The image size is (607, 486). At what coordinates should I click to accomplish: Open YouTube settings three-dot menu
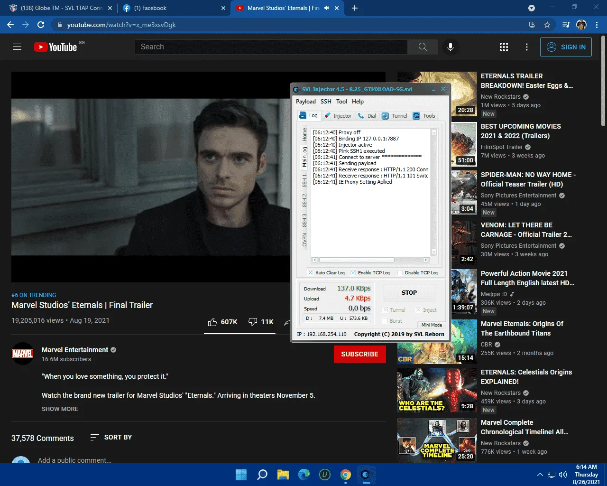click(x=527, y=47)
